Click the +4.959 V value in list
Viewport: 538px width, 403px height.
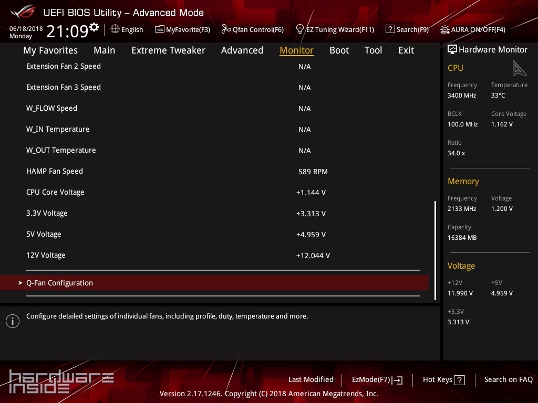(x=311, y=235)
